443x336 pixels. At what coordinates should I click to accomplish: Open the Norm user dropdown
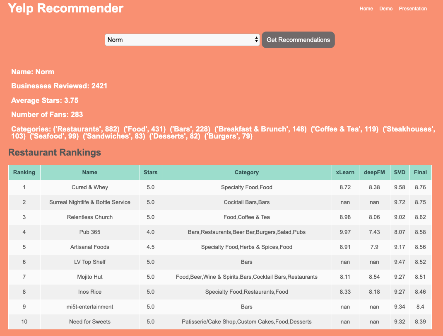coord(182,40)
